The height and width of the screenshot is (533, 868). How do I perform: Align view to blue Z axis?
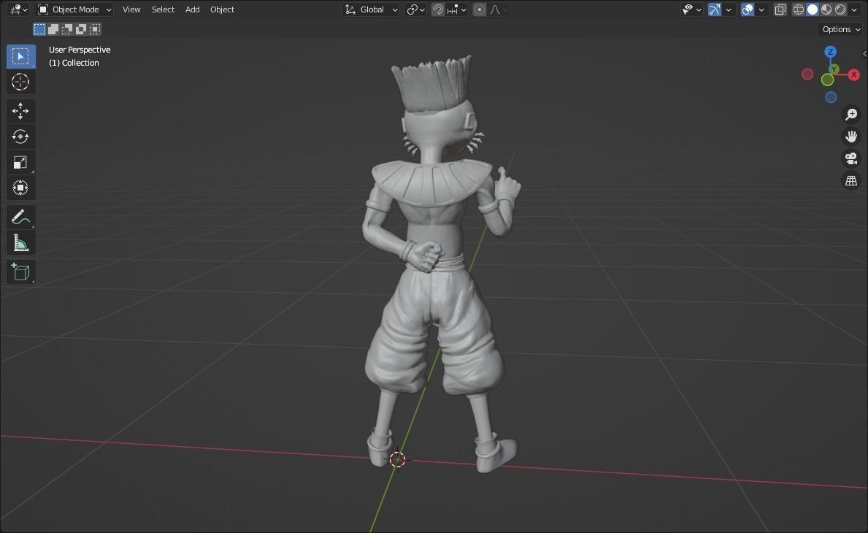[x=830, y=52]
